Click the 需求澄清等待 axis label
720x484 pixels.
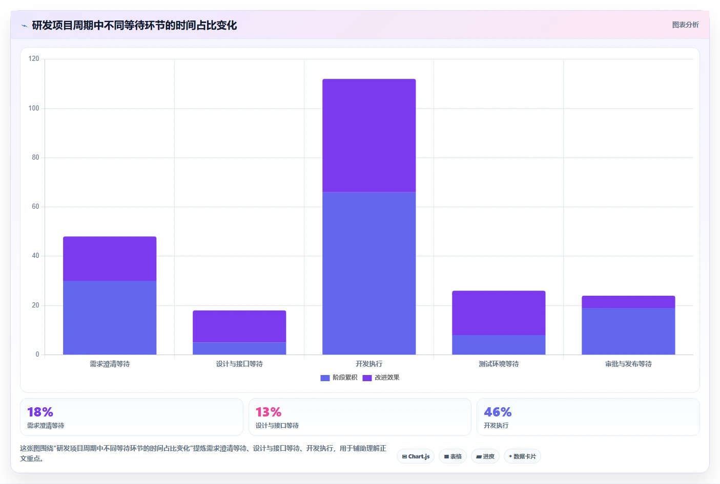pyautogui.click(x=110, y=364)
